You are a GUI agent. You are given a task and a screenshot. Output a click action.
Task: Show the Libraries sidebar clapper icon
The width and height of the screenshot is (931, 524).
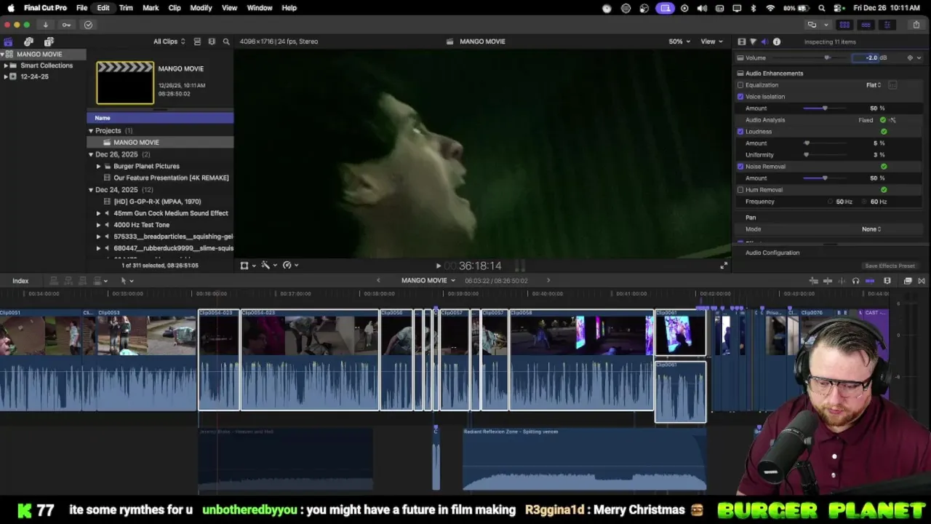click(x=8, y=41)
